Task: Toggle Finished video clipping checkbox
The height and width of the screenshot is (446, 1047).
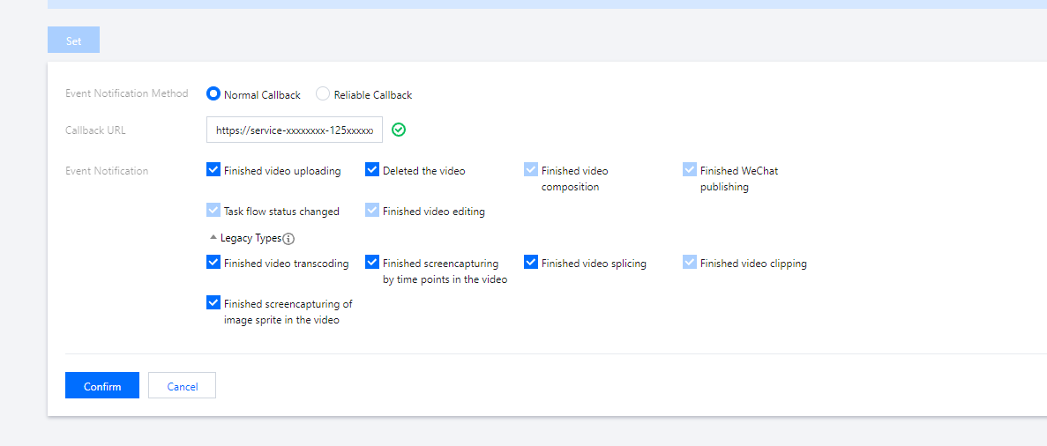Action: (690, 263)
